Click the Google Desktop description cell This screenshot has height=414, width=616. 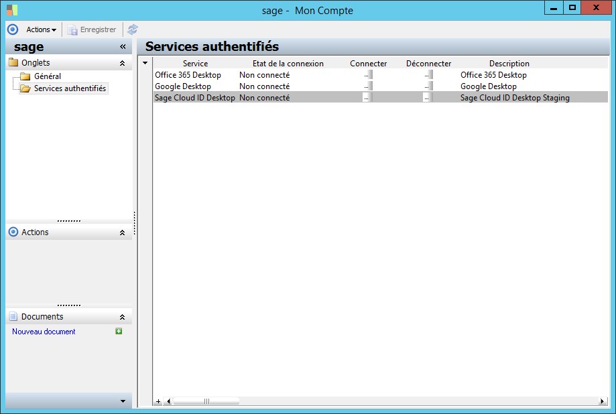click(489, 86)
